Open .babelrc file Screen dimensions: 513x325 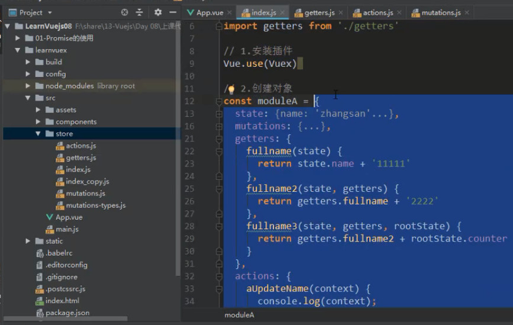(x=59, y=253)
